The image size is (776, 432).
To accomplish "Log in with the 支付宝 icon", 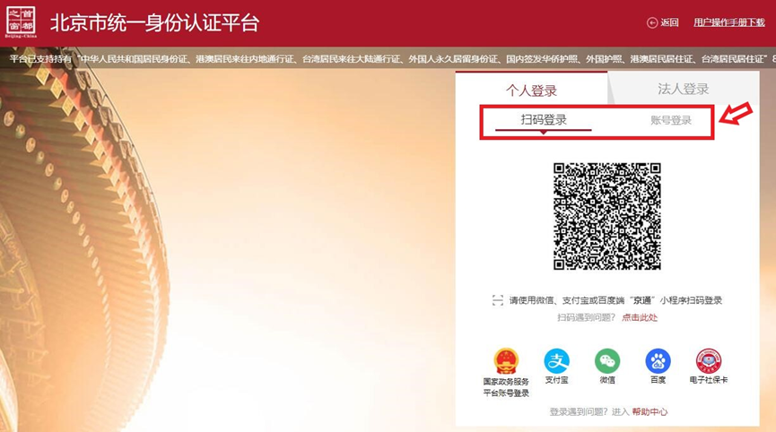I will click(x=557, y=361).
